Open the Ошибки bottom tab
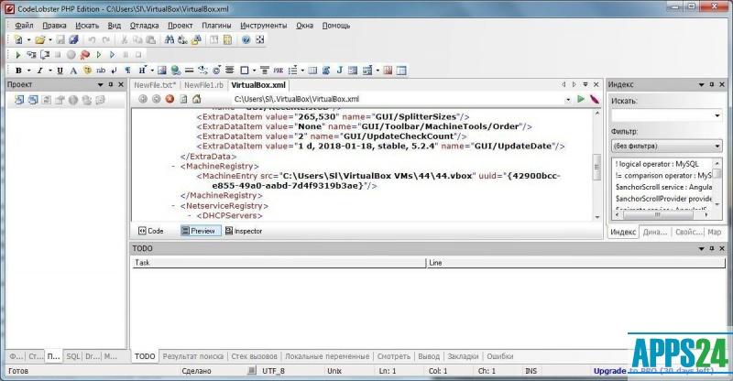Viewport: 733px width, 381px height. [x=499, y=356]
